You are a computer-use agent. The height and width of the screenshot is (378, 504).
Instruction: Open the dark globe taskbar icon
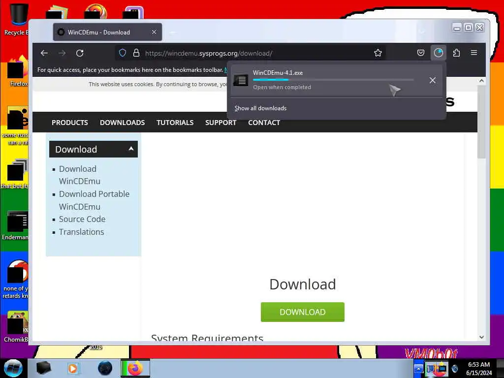click(105, 368)
